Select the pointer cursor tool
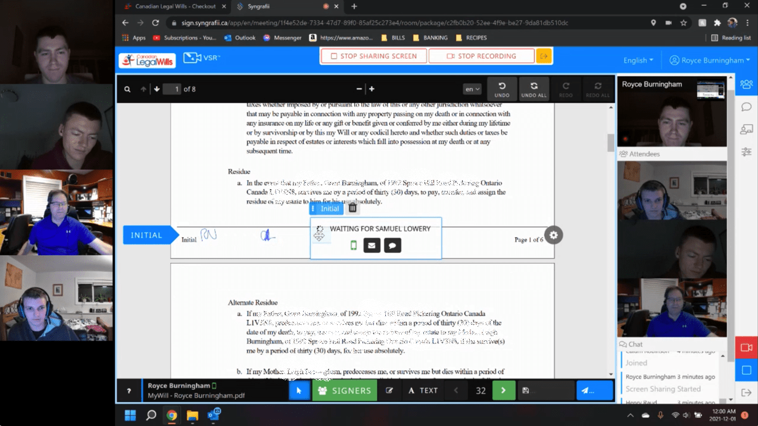 [300, 390]
